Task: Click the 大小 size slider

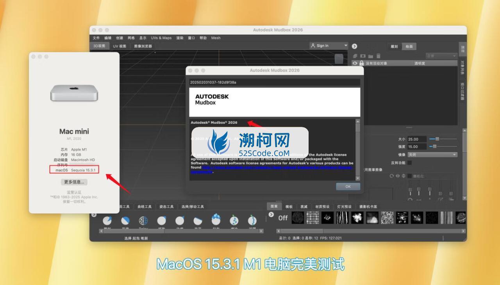Action: coord(443,139)
